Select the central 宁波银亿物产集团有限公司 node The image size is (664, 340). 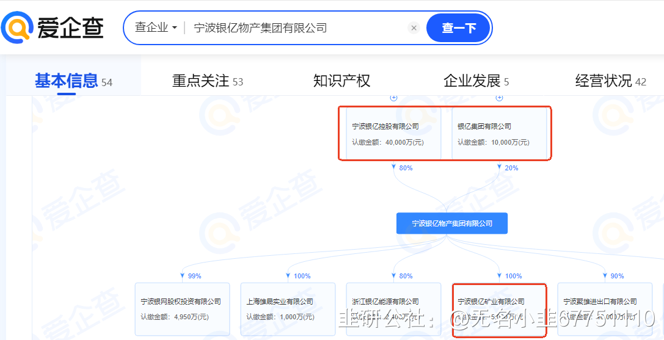point(452,223)
